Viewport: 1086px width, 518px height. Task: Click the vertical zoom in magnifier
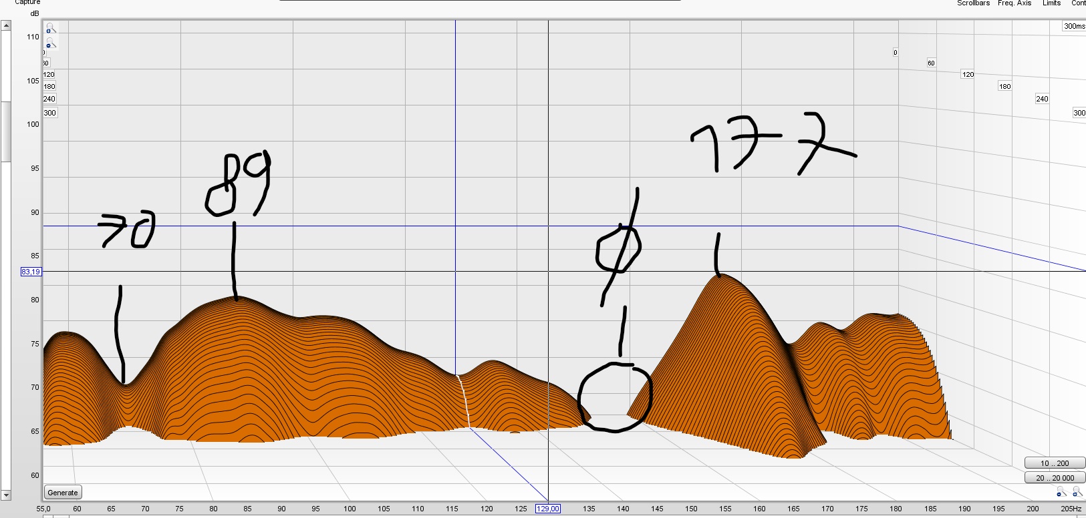click(50, 29)
